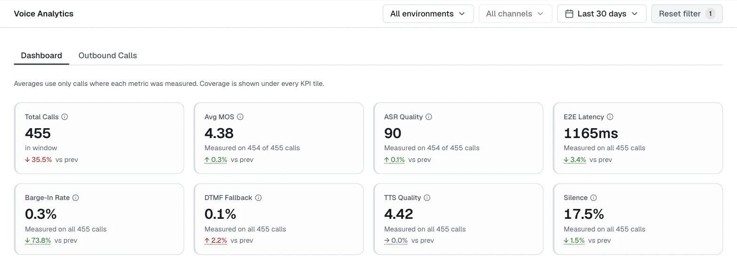This screenshot has width=737, height=262.
Task: Switch to the Outbound Calls tab
Action: (x=108, y=55)
